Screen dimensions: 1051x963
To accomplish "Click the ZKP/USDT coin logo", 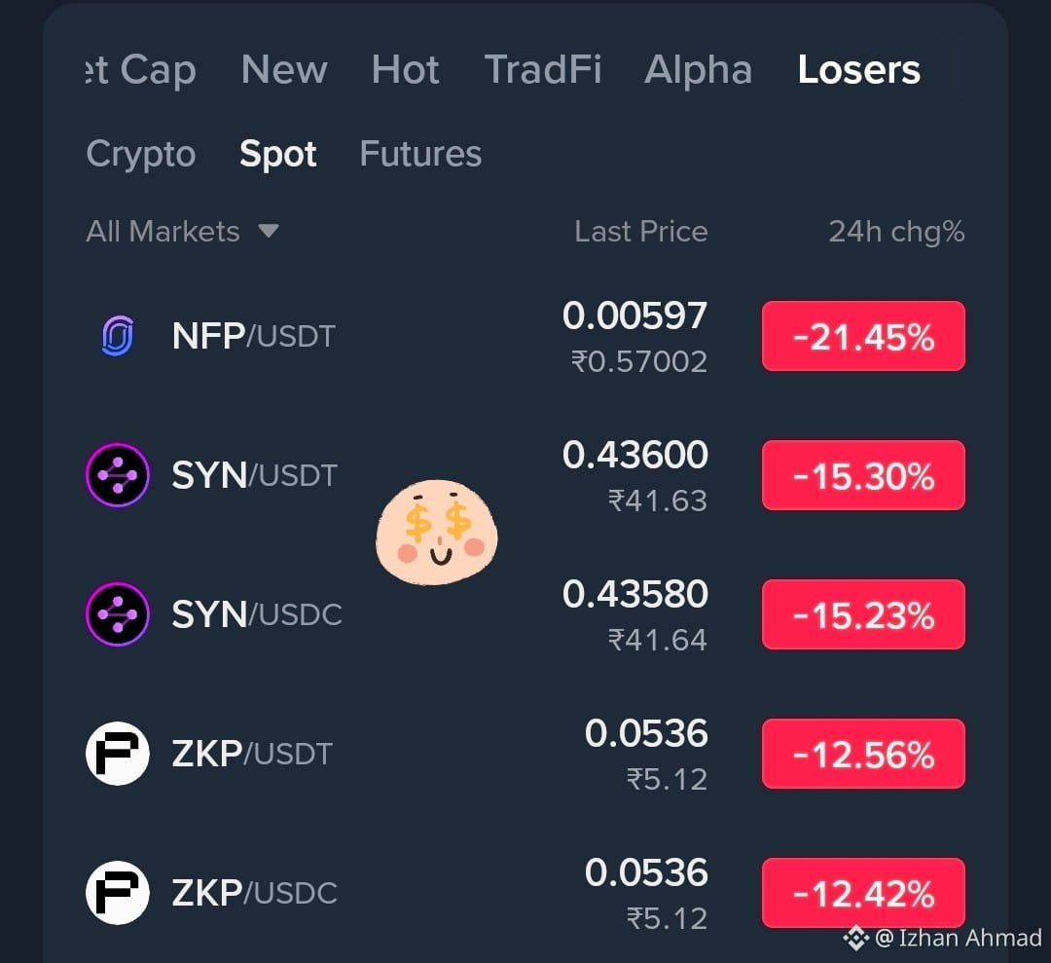I will point(118,753).
